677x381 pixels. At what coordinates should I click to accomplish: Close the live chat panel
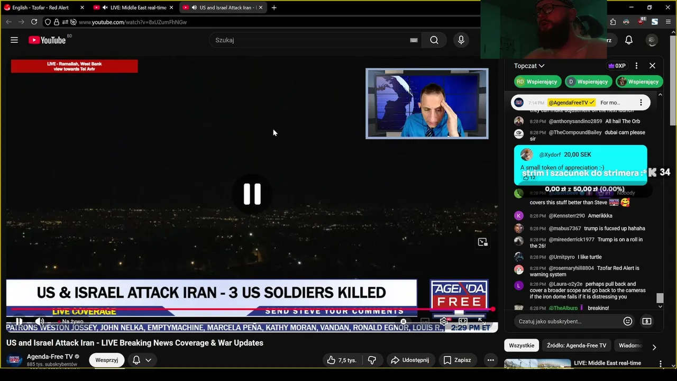click(652, 66)
